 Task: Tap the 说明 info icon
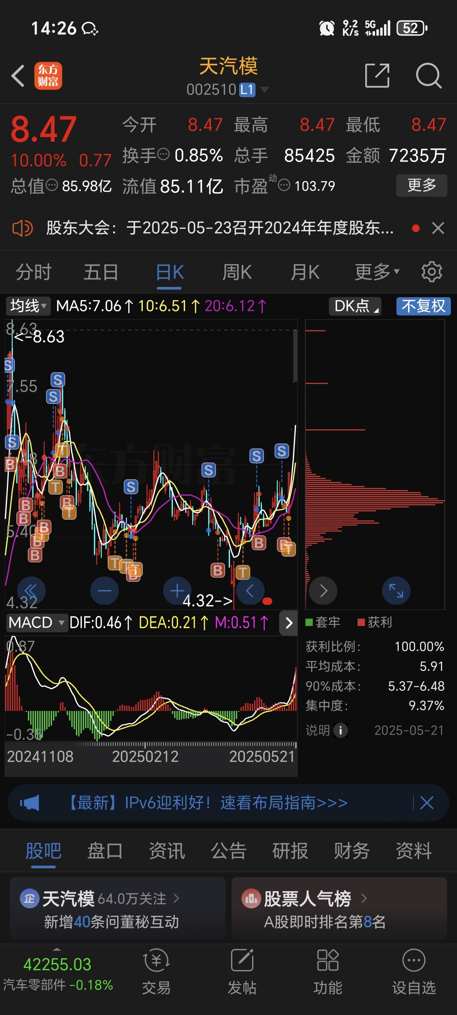341,730
